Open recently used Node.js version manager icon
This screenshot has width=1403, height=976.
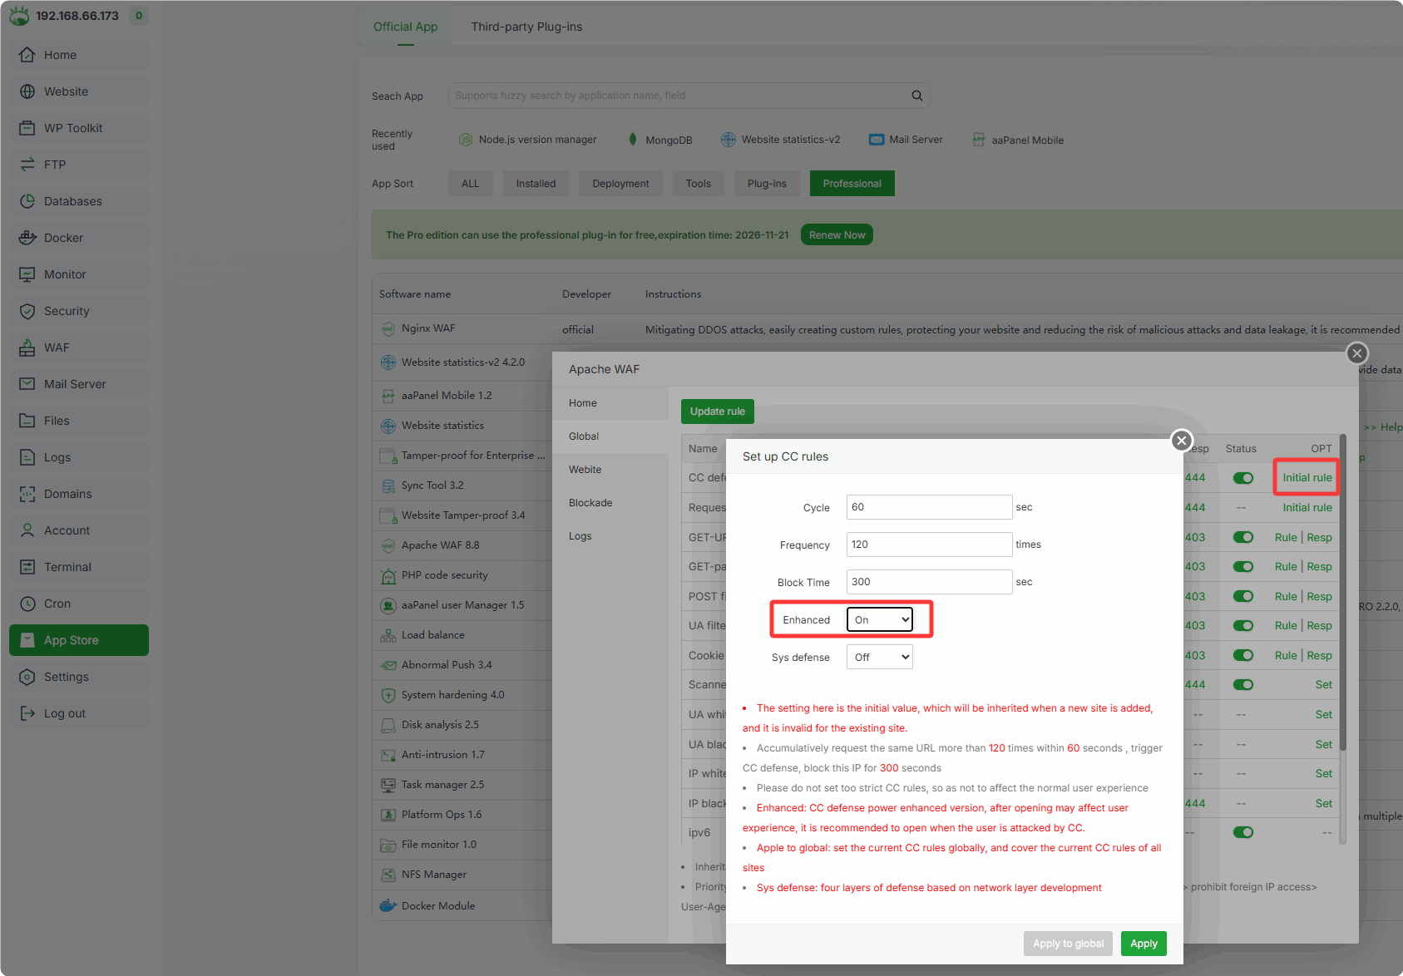pyautogui.click(x=466, y=140)
